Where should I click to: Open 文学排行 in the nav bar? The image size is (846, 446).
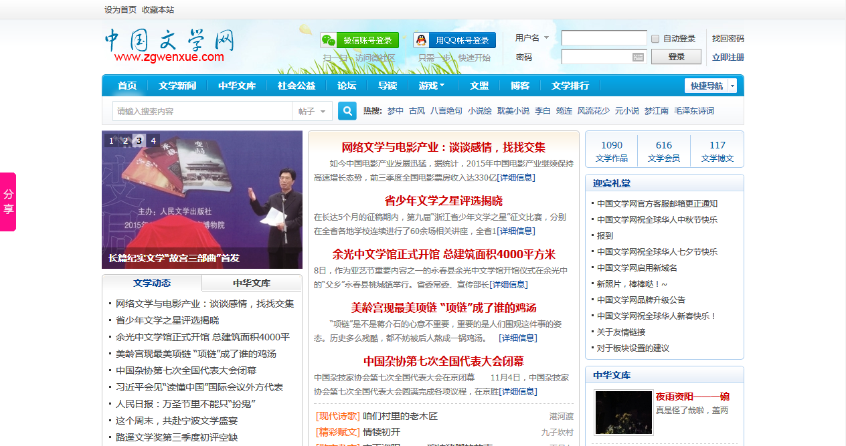click(570, 86)
